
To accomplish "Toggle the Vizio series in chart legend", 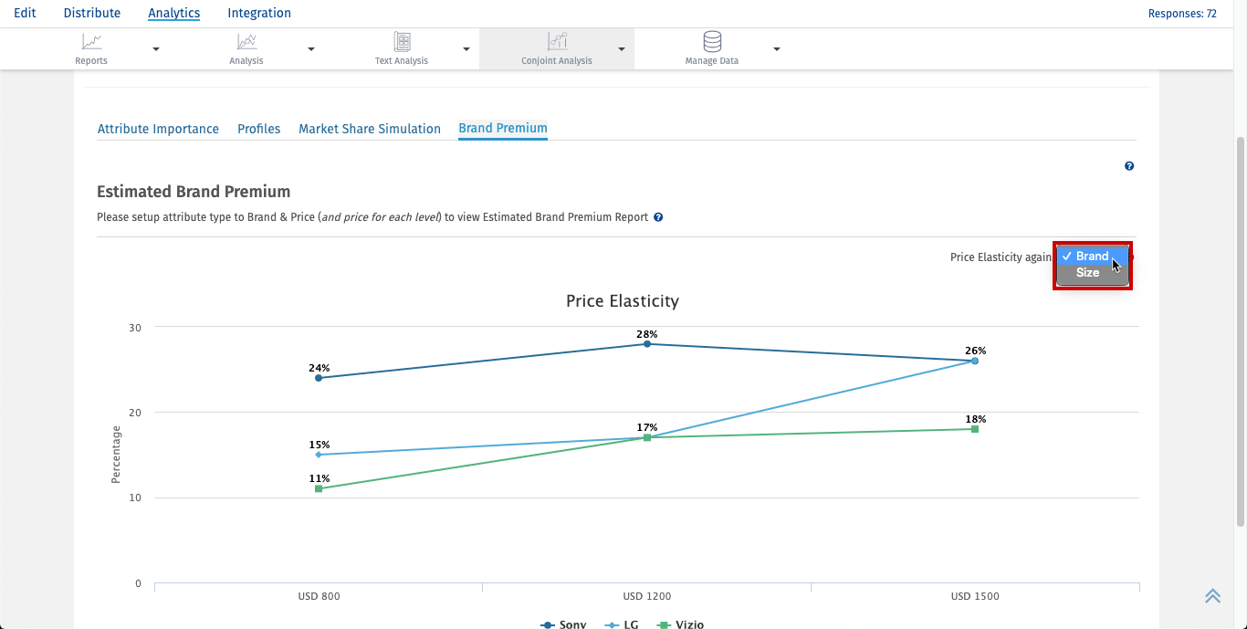I will coord(681,624).
